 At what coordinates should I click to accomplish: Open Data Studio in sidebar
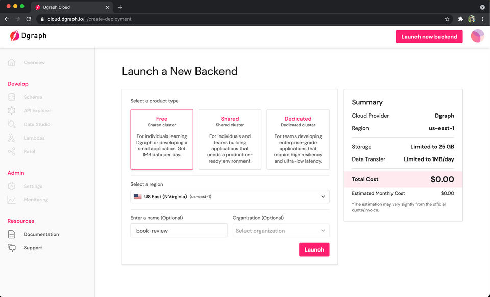click(37, 124)
